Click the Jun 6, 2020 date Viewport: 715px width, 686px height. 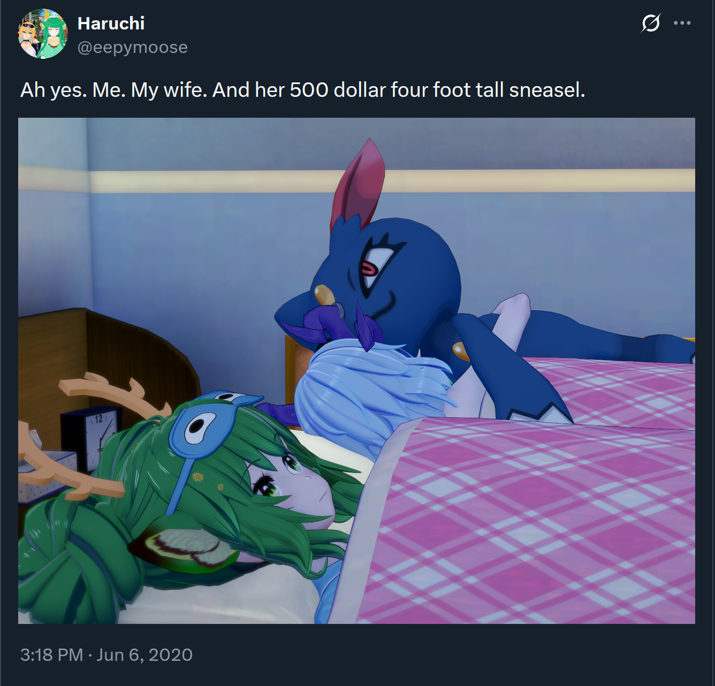pyautogui.click(x=144, y=654)
